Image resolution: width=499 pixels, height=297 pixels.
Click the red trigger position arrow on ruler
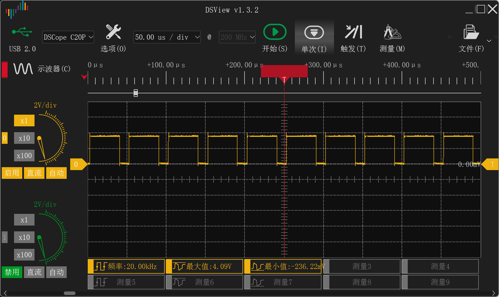(x=84, y=77)
